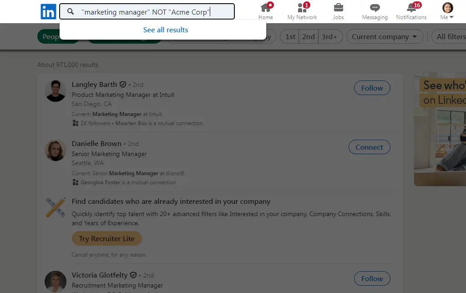Click 'Maarten Bos is a mutual connection' text
This screenshot has height=293, width=466.
[159, 123]
